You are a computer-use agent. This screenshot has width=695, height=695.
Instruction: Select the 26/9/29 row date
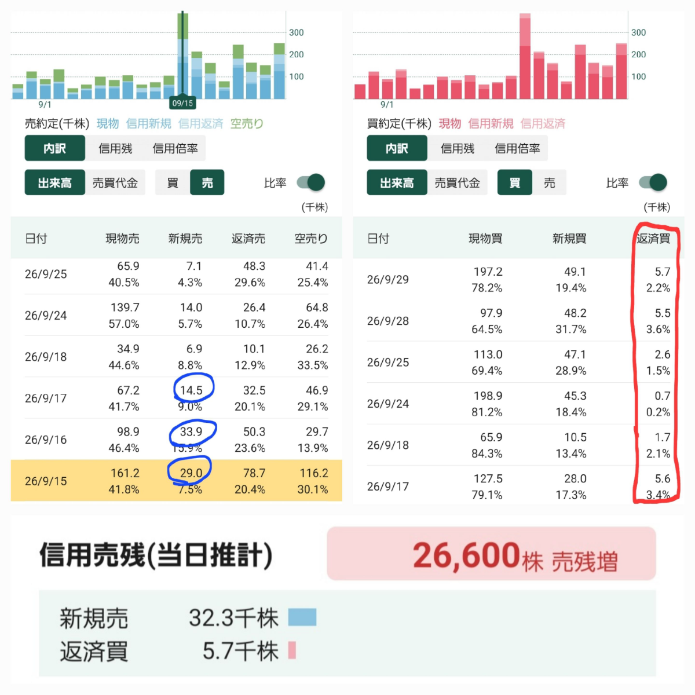coord(388,279)
